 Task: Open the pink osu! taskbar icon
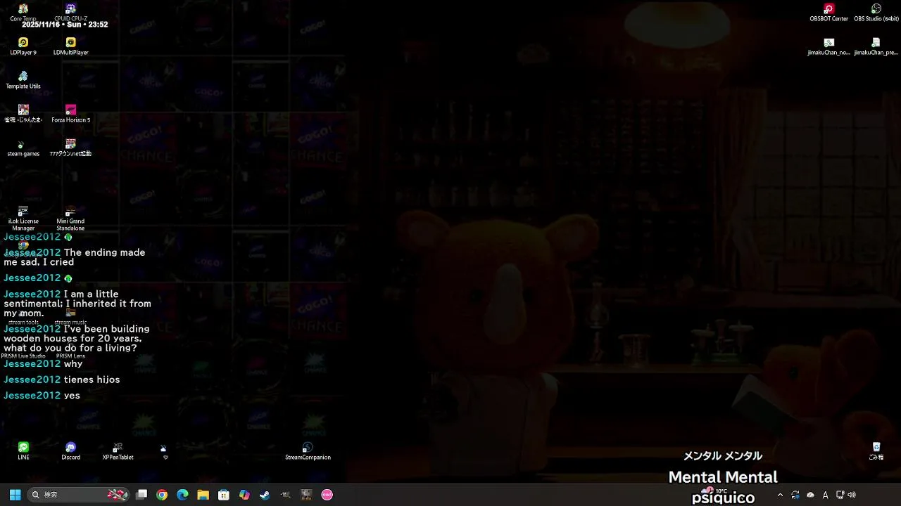[327, 495]
